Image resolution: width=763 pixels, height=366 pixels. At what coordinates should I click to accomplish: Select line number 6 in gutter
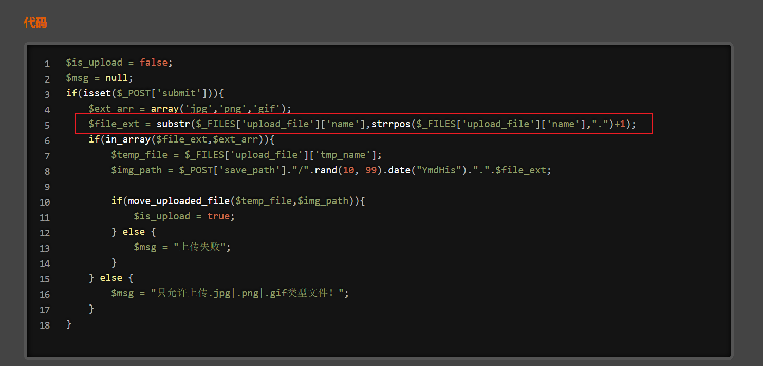[47, 140]
